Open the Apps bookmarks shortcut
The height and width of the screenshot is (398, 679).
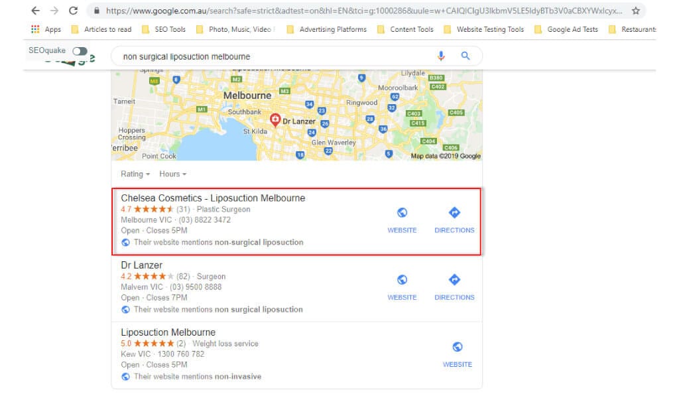tap(46, 29)
